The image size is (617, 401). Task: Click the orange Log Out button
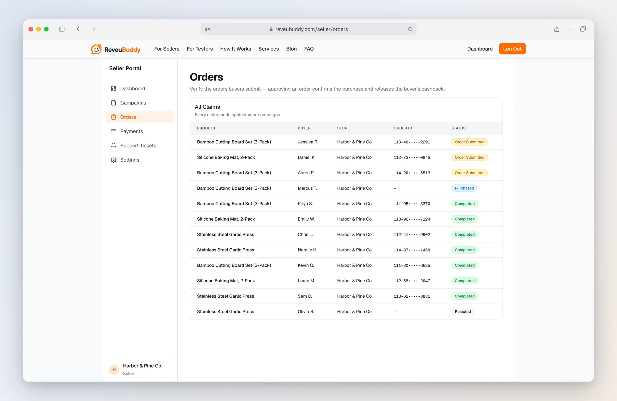[512, 49]
